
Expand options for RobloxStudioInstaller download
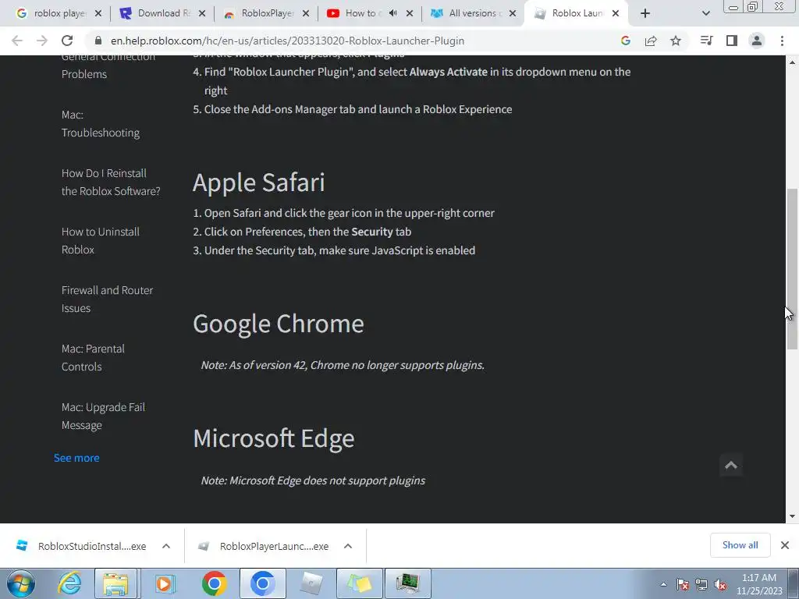tap(166, 546)
